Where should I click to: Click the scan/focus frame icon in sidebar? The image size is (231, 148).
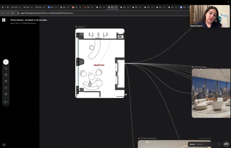[6, 81]
